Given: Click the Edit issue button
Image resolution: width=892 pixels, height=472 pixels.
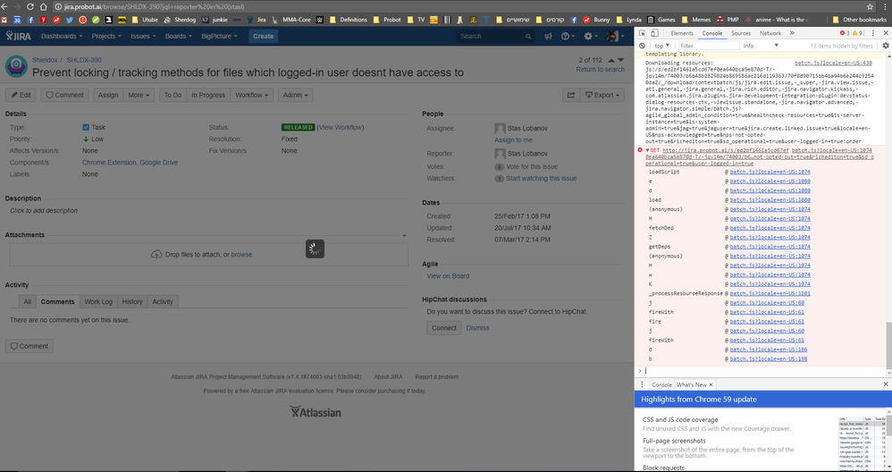Looking at the screenshot, I should (x=21, y=95).
